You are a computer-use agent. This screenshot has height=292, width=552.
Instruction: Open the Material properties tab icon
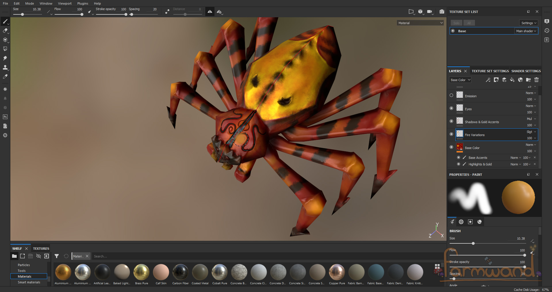pyautogui.click(x=480, y=222)
